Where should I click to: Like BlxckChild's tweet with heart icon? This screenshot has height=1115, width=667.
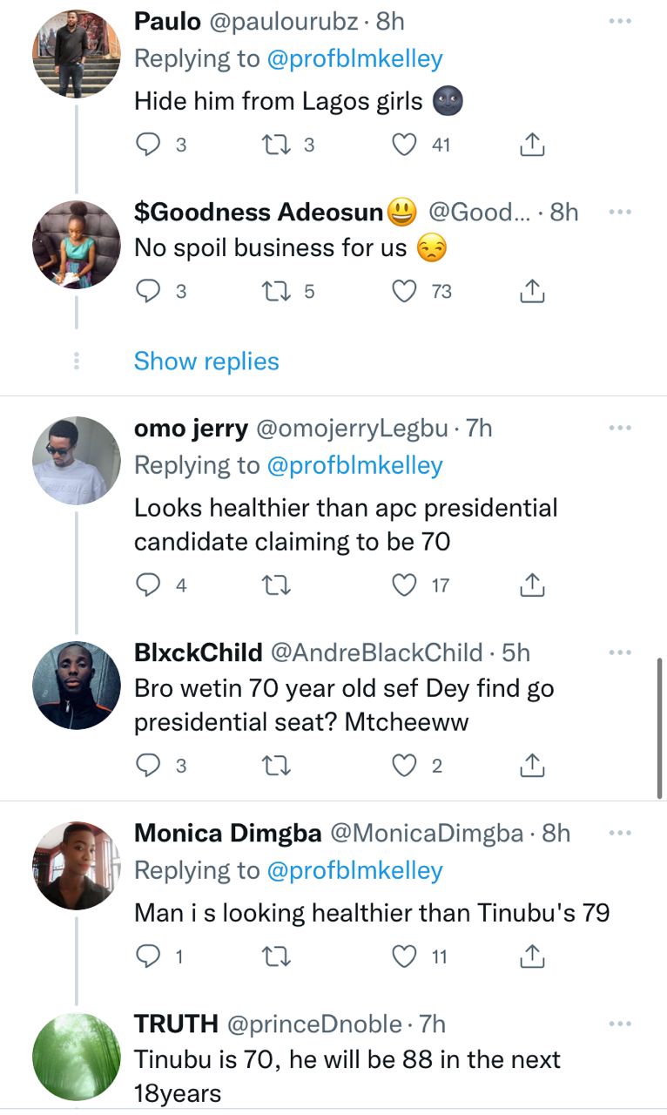(404, 766)
